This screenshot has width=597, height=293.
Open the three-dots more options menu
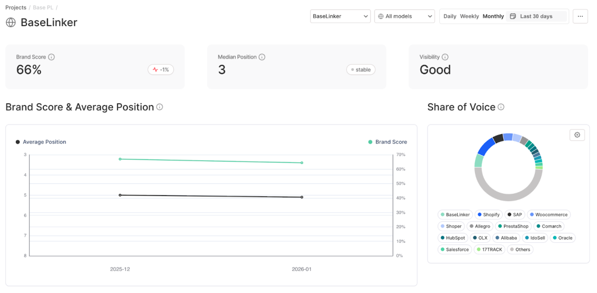580,16
